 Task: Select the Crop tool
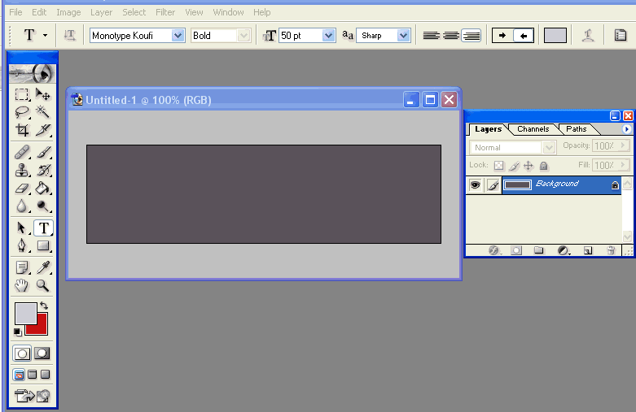pyautogui.click(x=23, y=131)
